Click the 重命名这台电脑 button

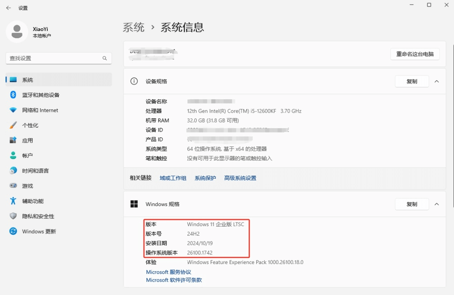point(415,54)
